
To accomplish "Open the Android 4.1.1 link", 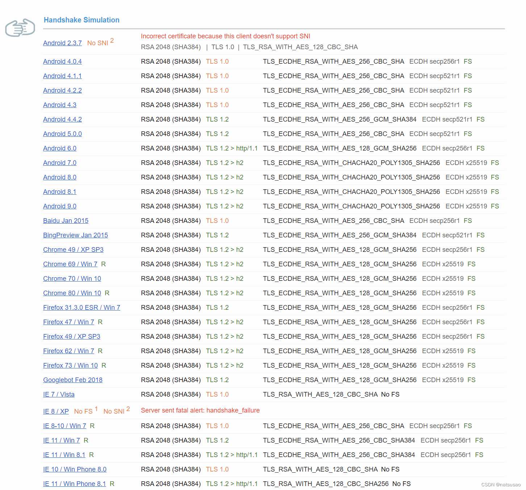I will (x=62, y=76).
